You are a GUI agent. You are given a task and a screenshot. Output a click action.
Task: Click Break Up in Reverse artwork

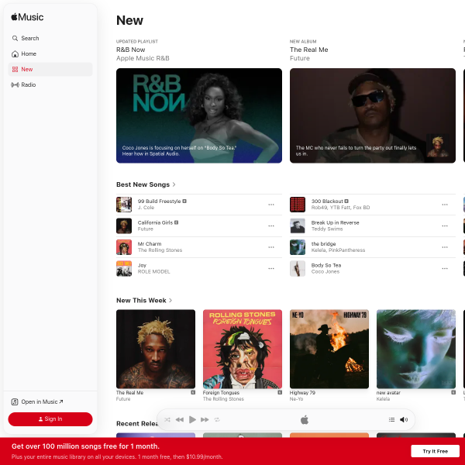[298, 226]
